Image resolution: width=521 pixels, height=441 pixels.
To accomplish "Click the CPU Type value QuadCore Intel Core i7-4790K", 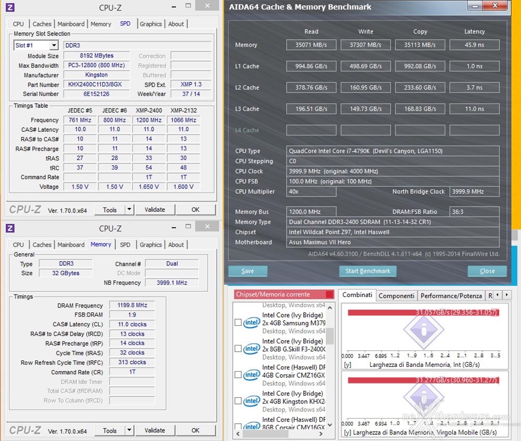I will click(x=393, y=151).
